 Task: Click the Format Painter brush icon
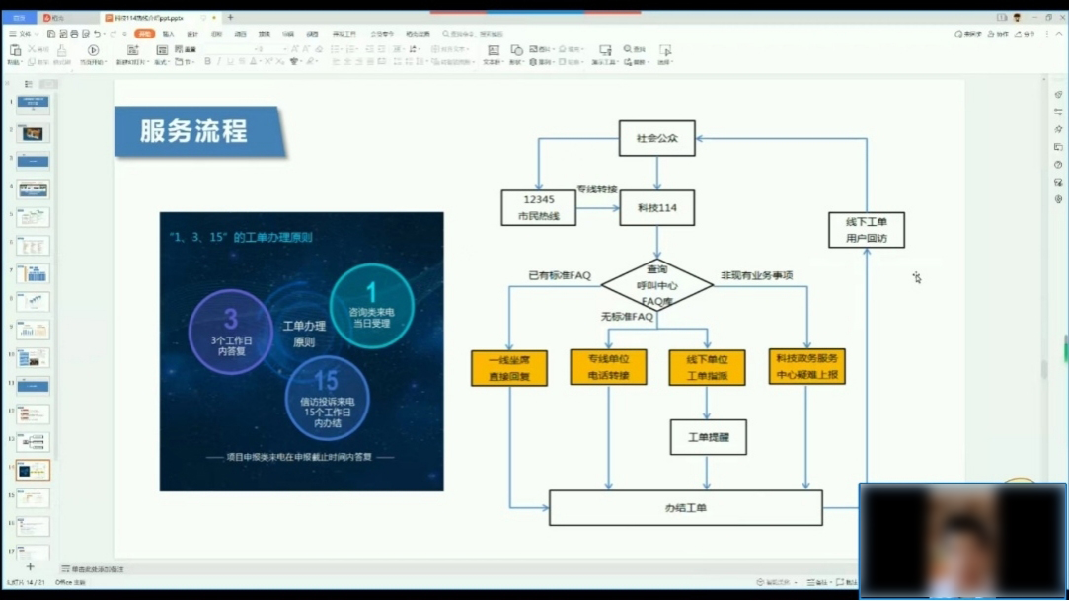[61, 50]
